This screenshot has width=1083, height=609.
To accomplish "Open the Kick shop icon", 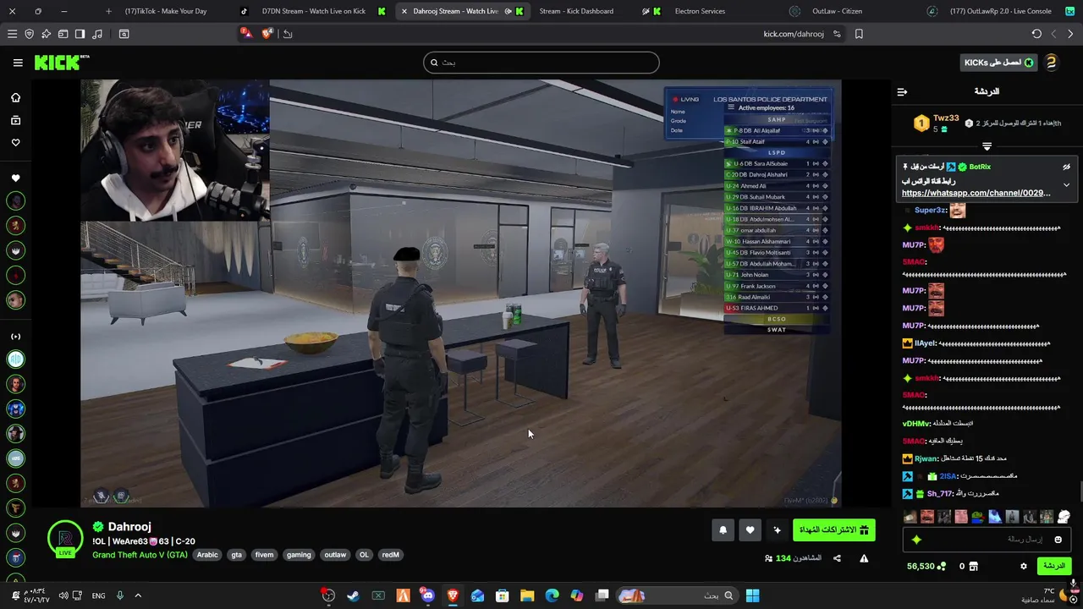I will [x=973, y=566].
